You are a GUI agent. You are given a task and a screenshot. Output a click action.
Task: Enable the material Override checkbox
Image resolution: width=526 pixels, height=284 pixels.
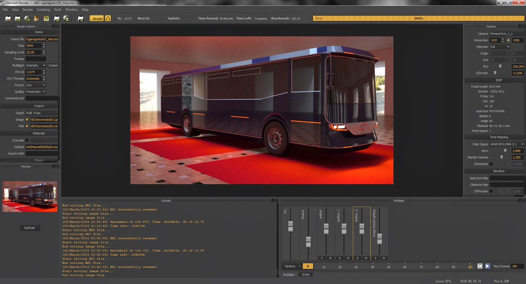click(x=27, y=140)
